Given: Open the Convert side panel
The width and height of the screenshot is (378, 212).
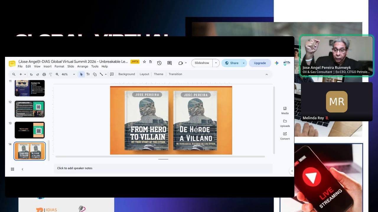Looking at the screenshot, I should tap(285, 136).
